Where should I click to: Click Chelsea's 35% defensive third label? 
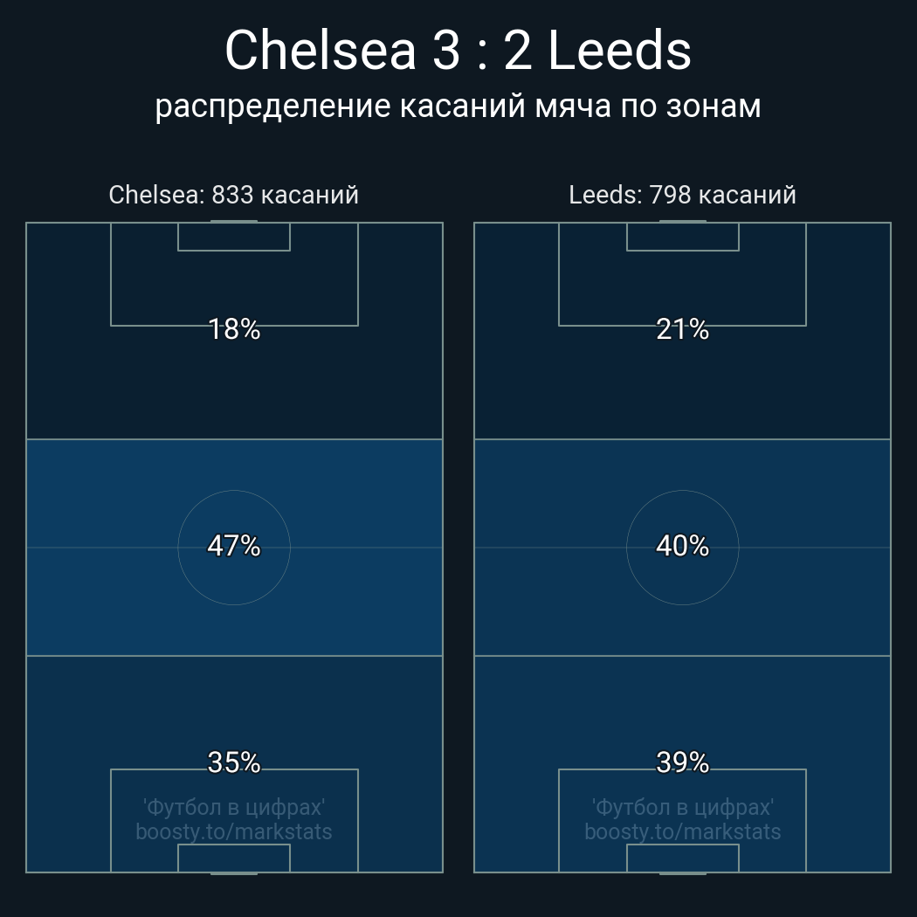(x=234, y=762)
